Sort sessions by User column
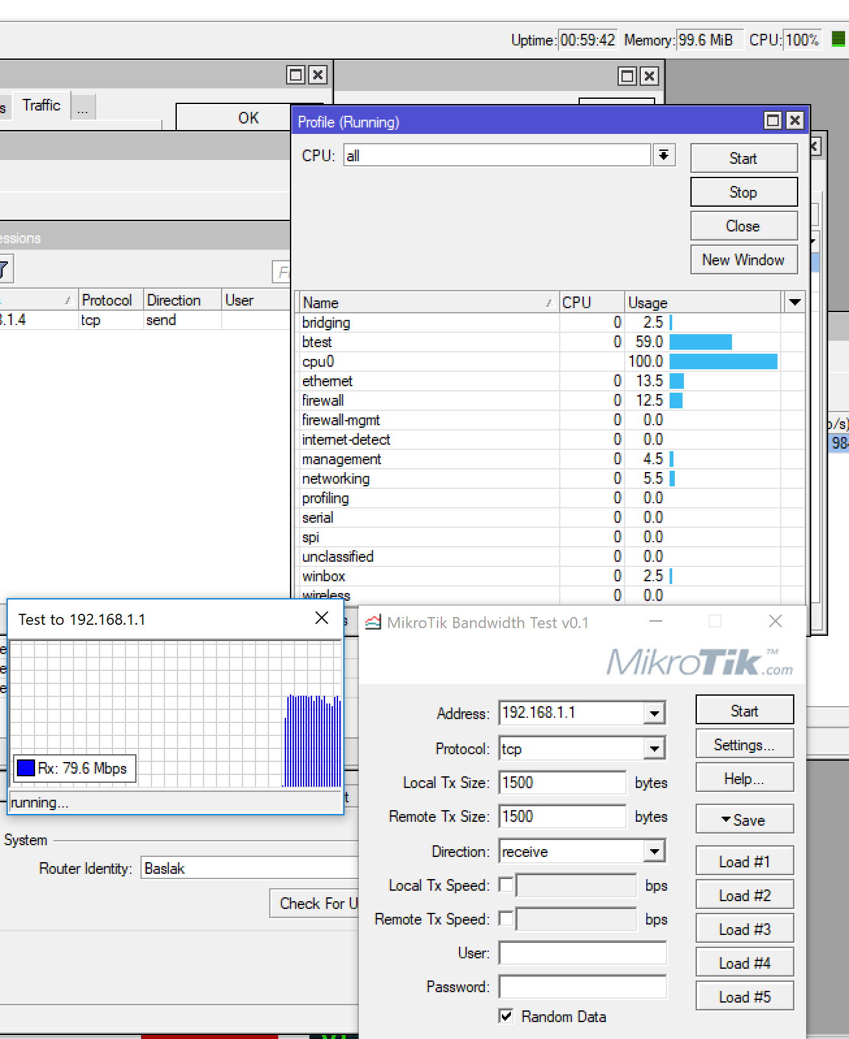Image resolution: width=849 pixels, height=1039 pixels. point(255,300)
